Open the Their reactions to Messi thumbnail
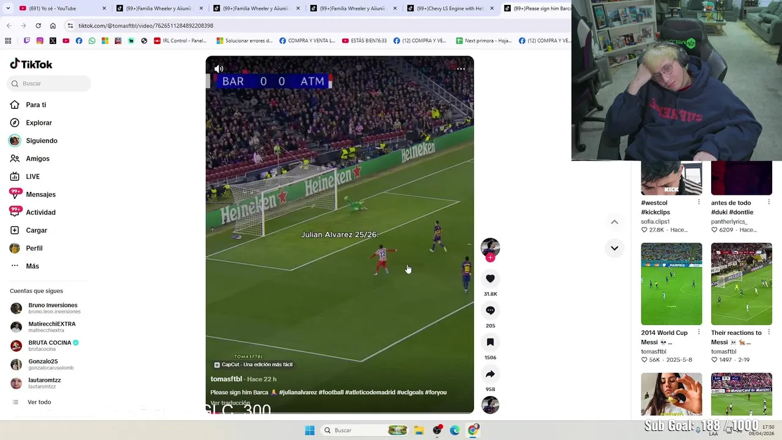Image resolution: width=782 pixels, height=440 pixels. [742, 284]
